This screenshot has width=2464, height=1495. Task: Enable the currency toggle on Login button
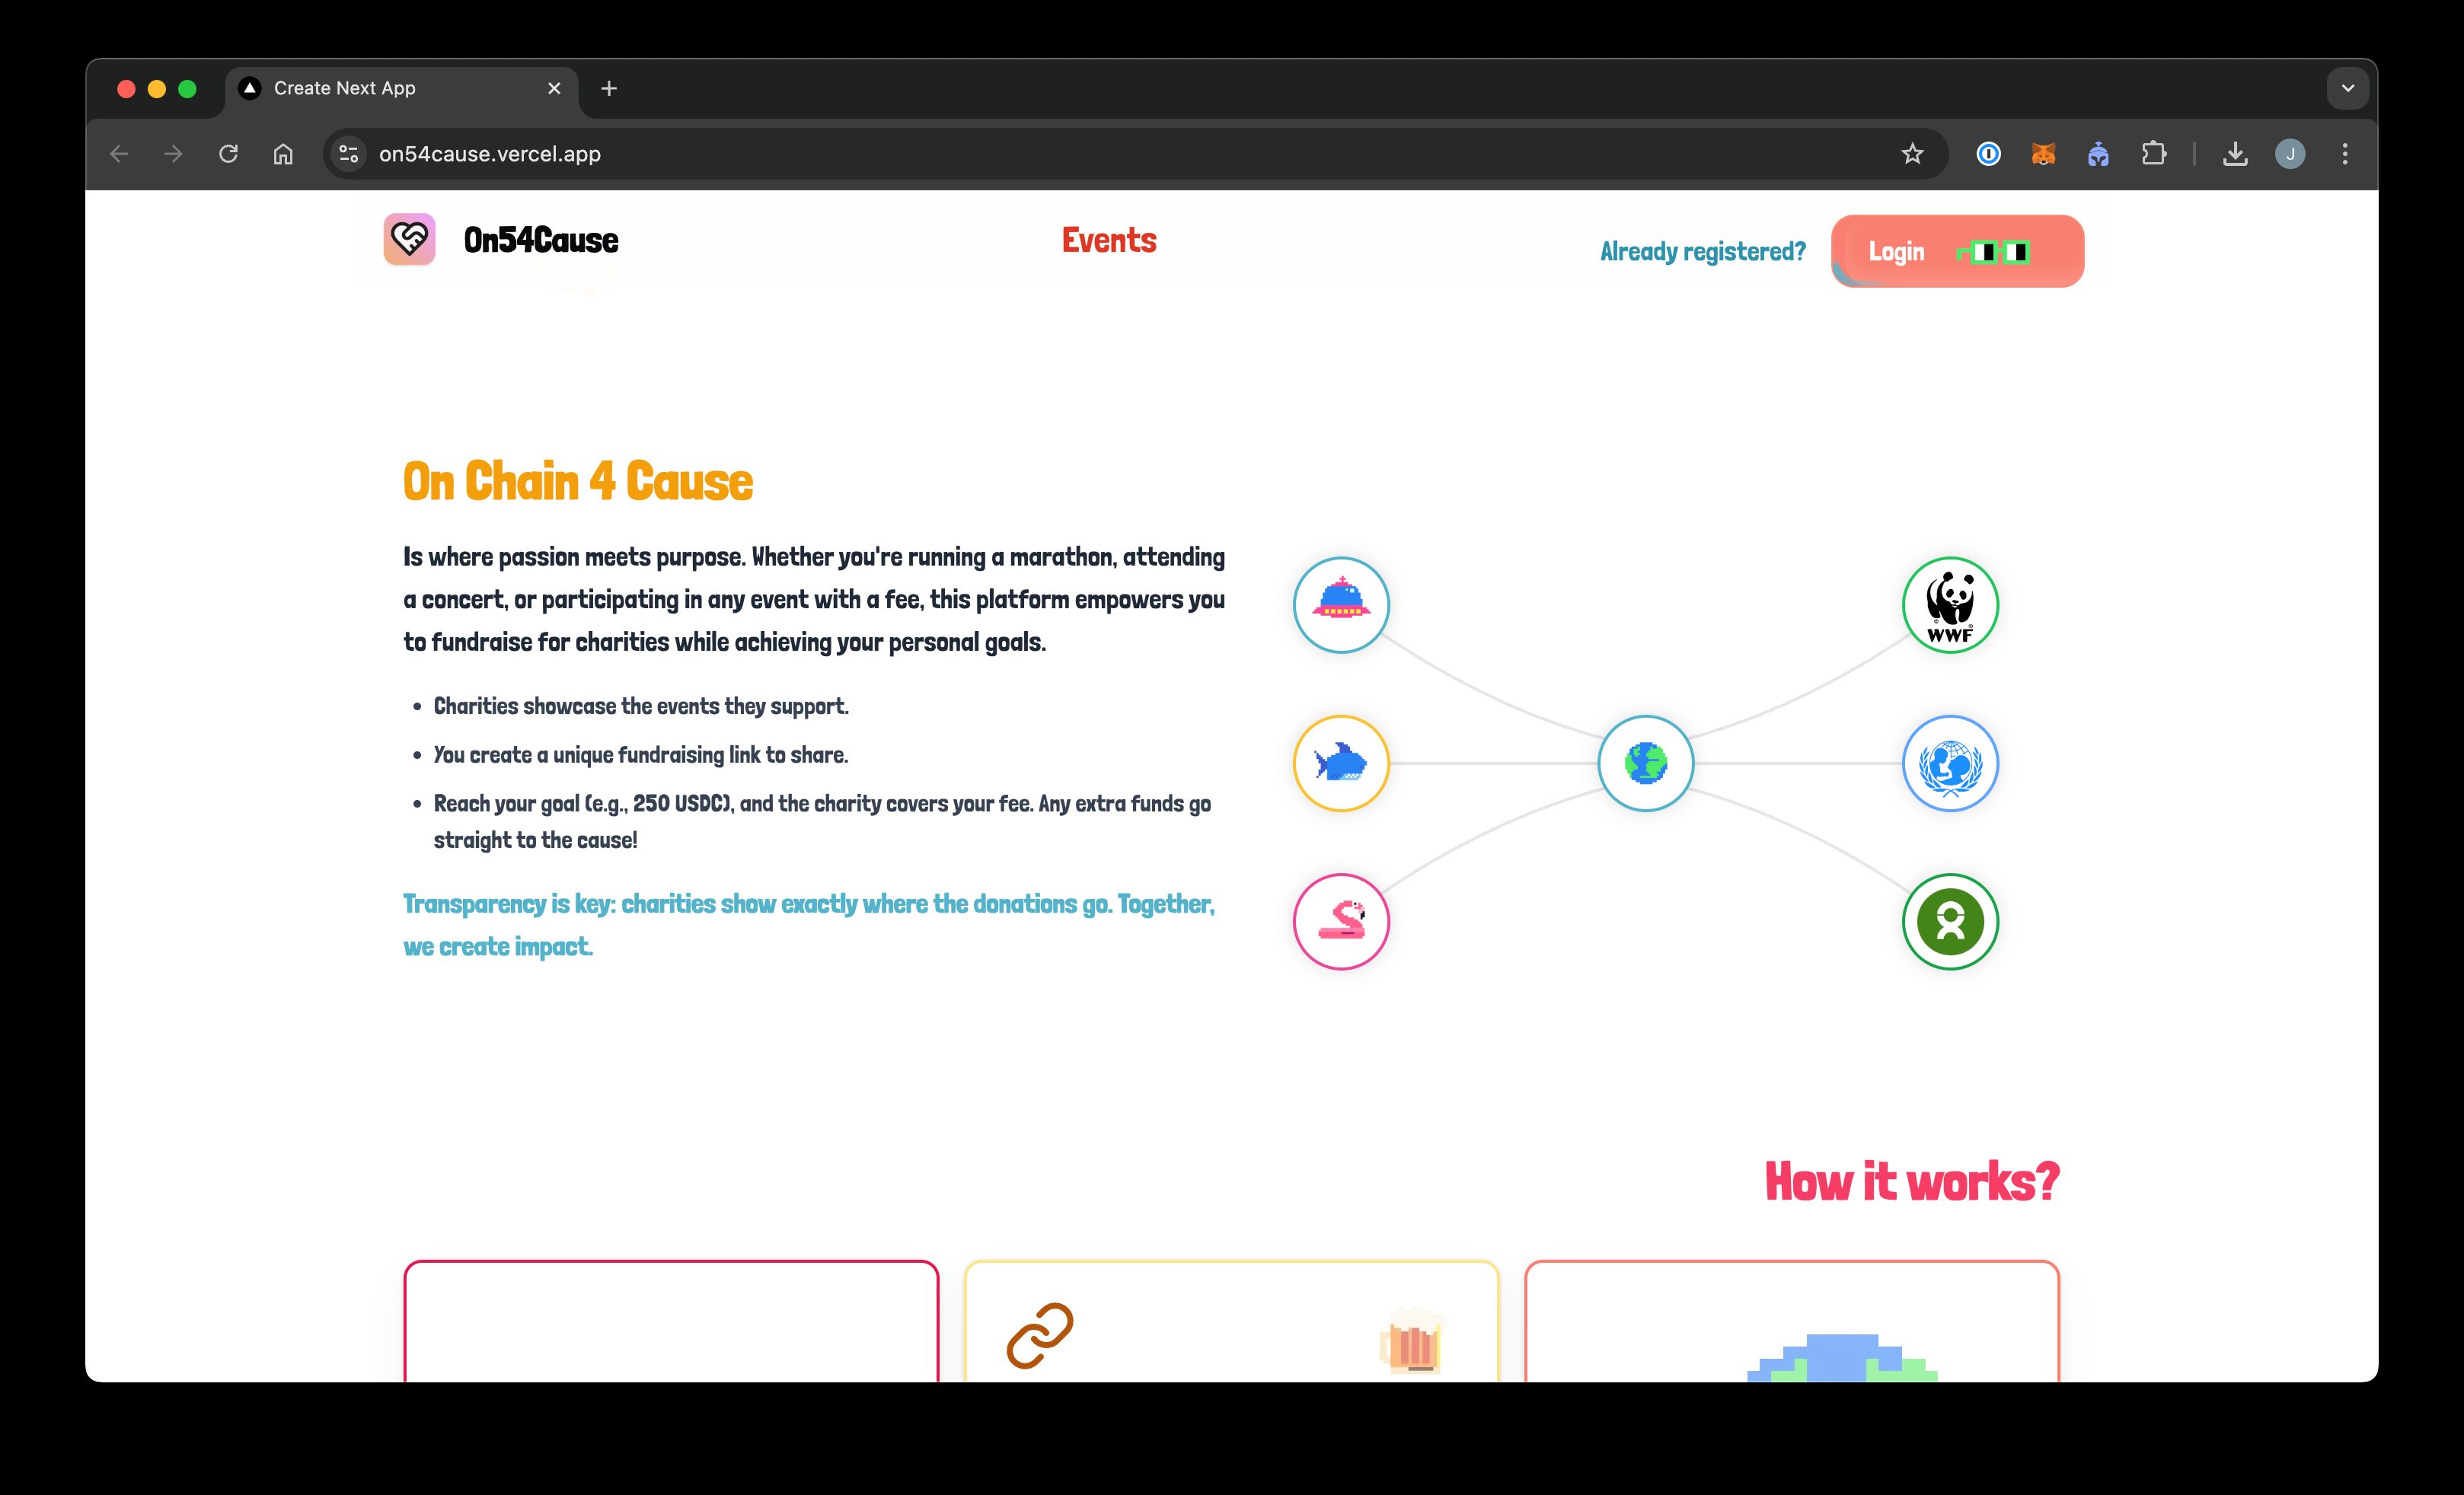(x=1994, y=251)
